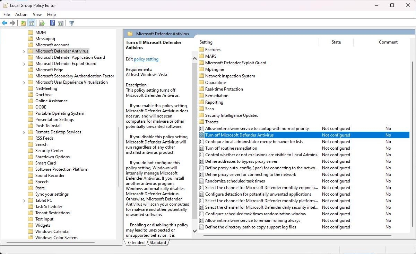
Task: Click folder icon beside Widgets in tree
Action: (31, 225)
